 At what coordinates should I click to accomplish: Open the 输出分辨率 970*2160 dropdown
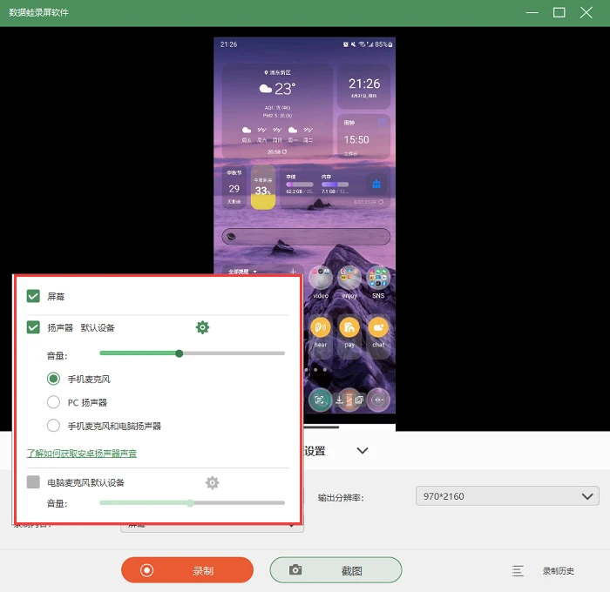(x=507, y=496)
